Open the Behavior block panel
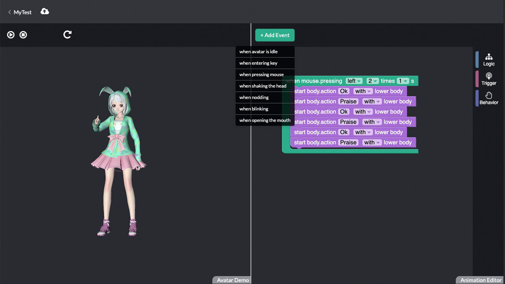This screenshot has height=284, width=505. coord(488,98)
